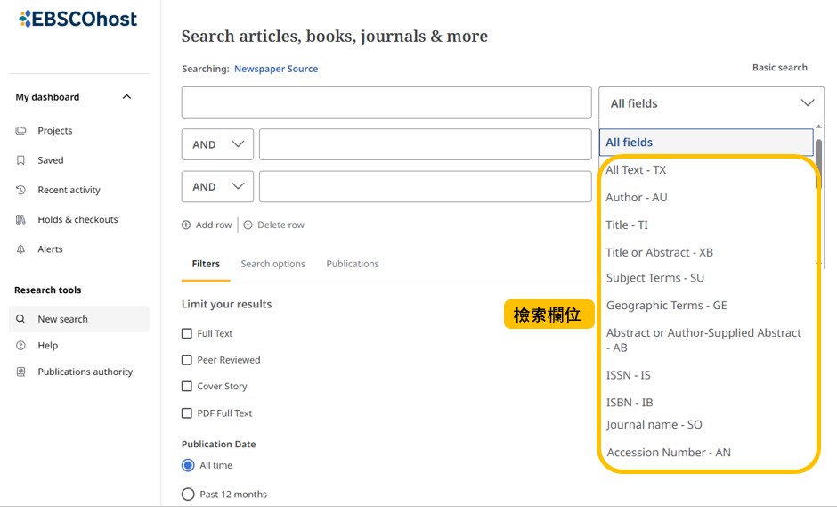This screenshot has height=507, width=837.
Task: Check the Peer Reviewed filter
Action: point(187,360)
